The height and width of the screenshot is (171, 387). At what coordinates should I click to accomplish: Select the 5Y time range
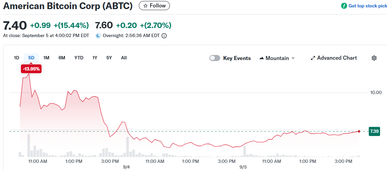[109, 58]
